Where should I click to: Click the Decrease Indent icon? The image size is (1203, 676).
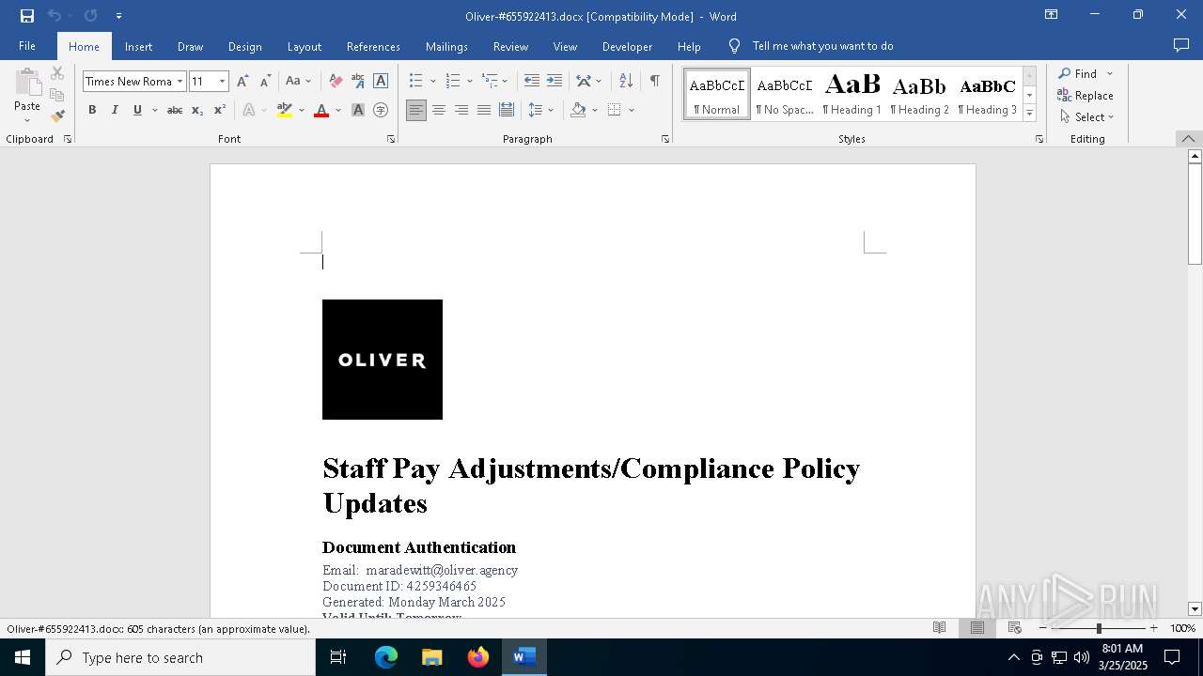coord(532,82)
